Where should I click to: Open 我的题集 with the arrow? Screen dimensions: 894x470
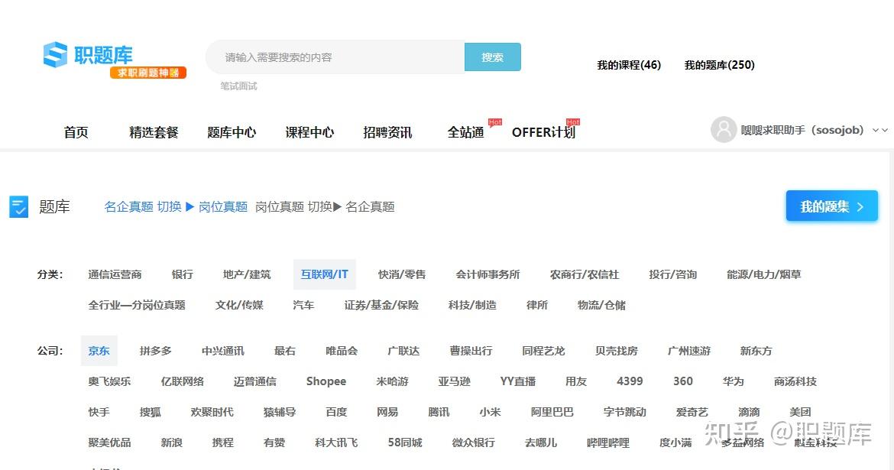pyautogui.click(x=832, y=206)
